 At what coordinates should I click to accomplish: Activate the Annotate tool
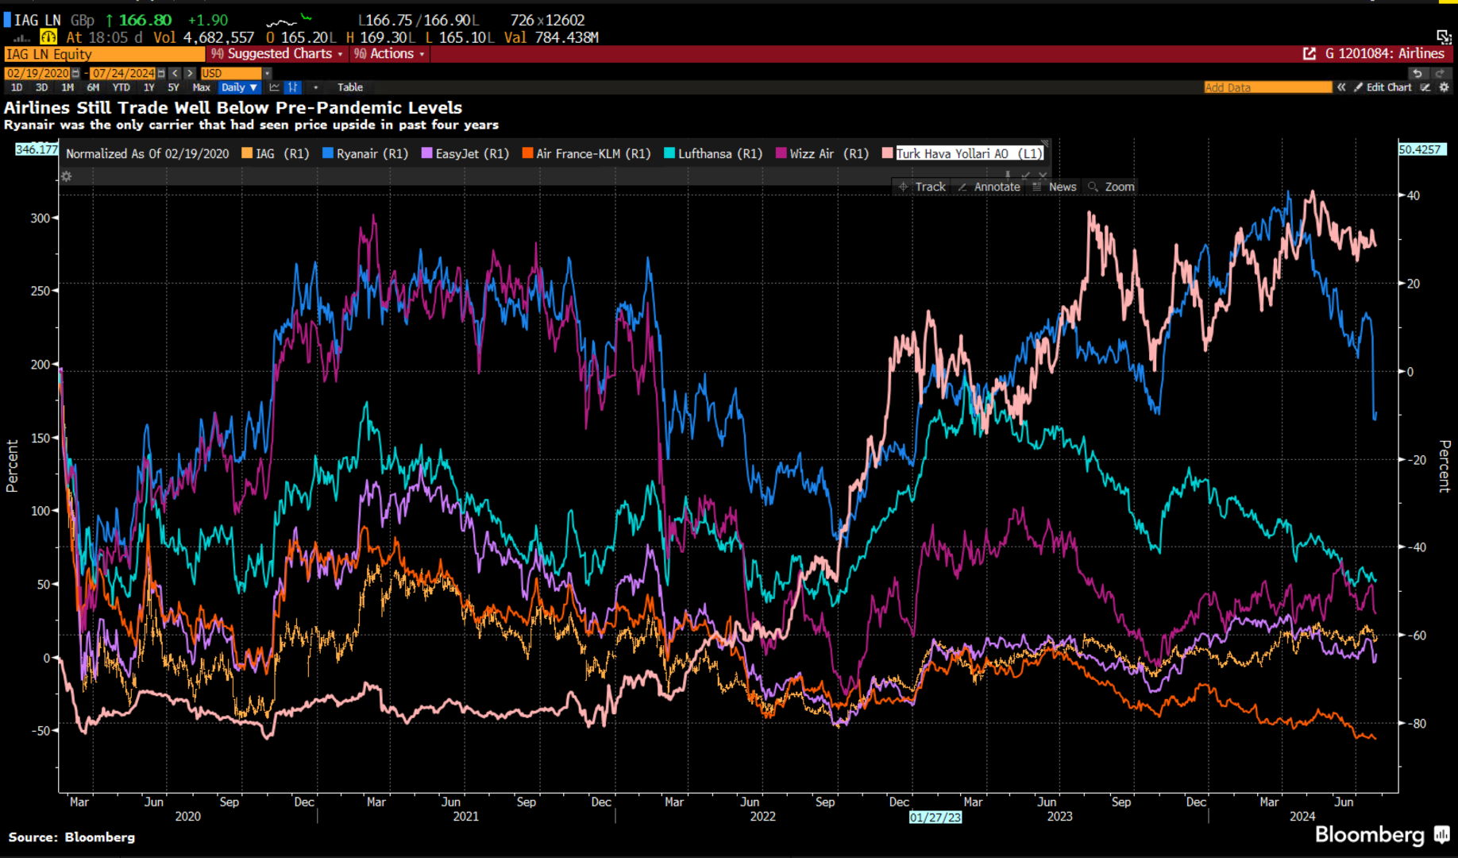[x=989, y=187]
